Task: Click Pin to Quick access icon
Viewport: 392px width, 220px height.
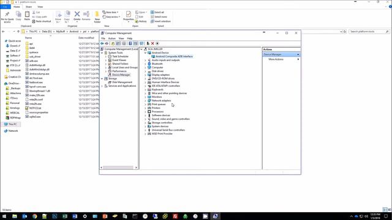Action: (7, 17)
